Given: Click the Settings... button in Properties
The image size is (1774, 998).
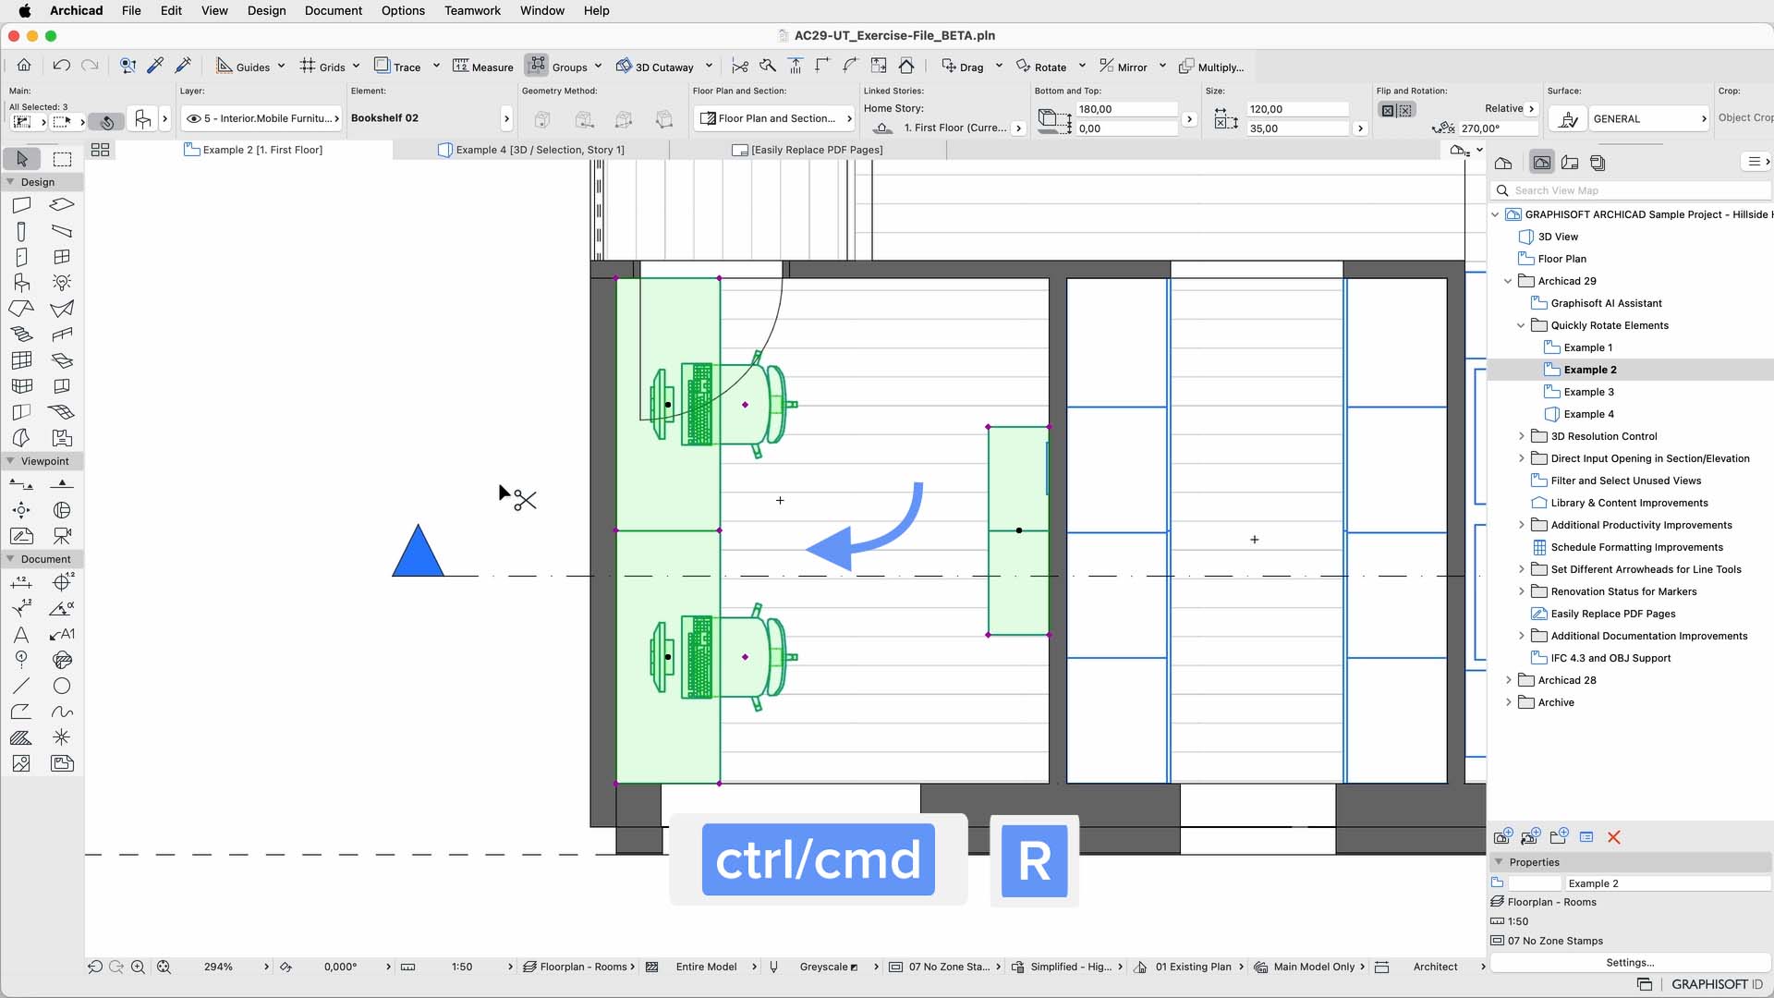Looking at the screenshot, I should 1630,962.
